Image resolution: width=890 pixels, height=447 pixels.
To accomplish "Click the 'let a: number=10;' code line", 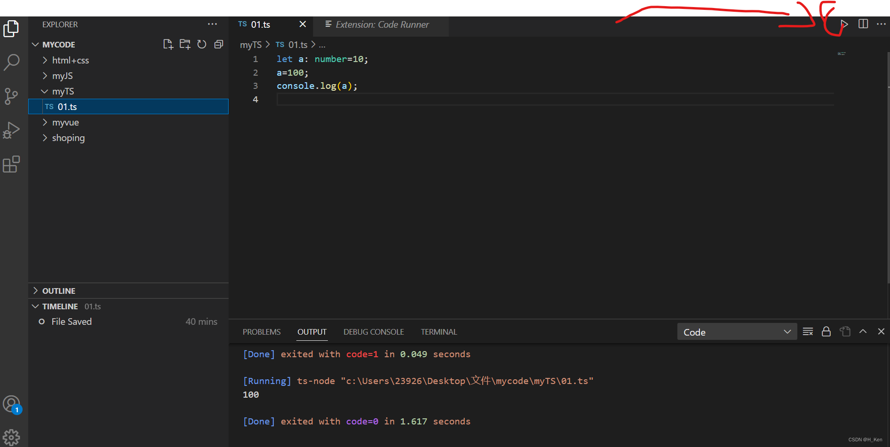I will (322, 59).
